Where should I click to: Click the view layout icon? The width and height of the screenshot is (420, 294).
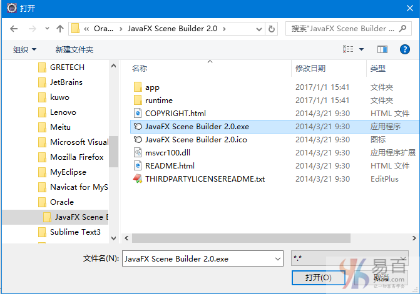click(348, 49)
